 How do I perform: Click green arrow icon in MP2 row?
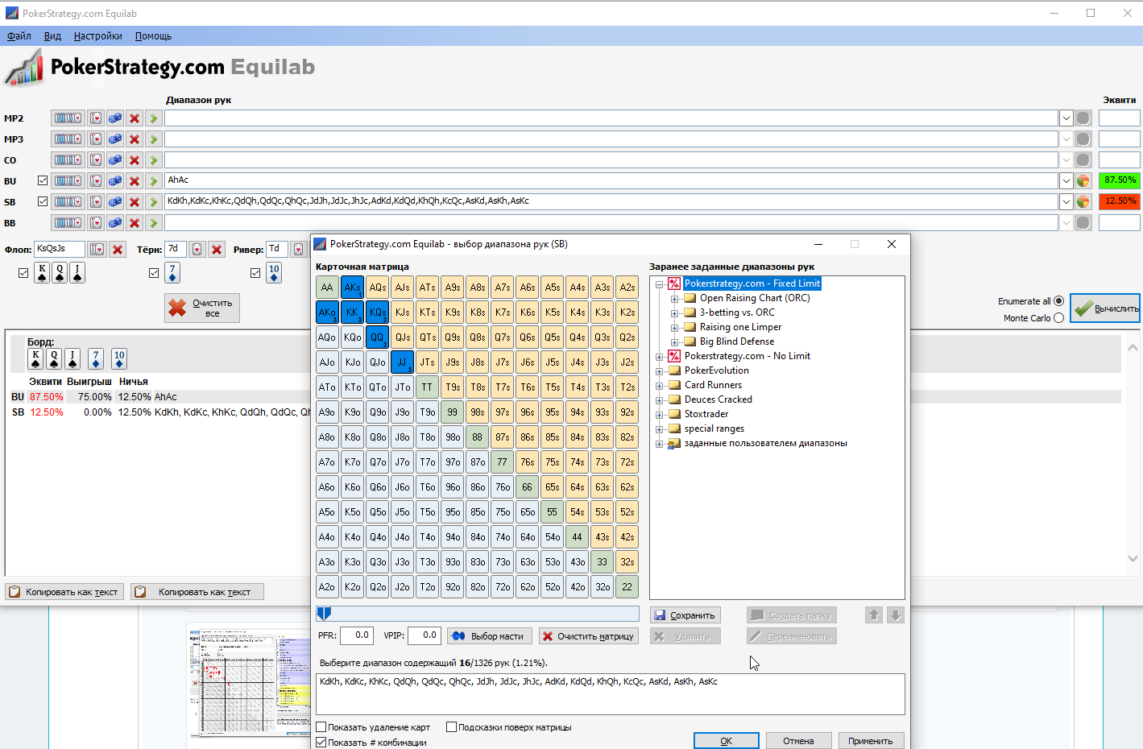(x=154, y=118)
